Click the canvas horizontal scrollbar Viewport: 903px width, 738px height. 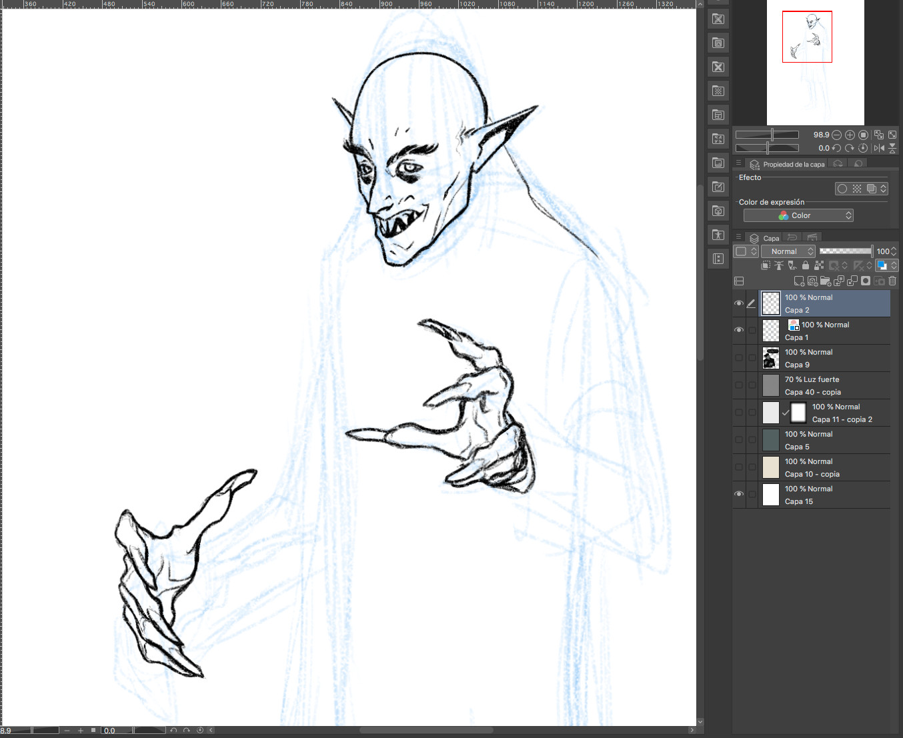[x=426, y=730]
